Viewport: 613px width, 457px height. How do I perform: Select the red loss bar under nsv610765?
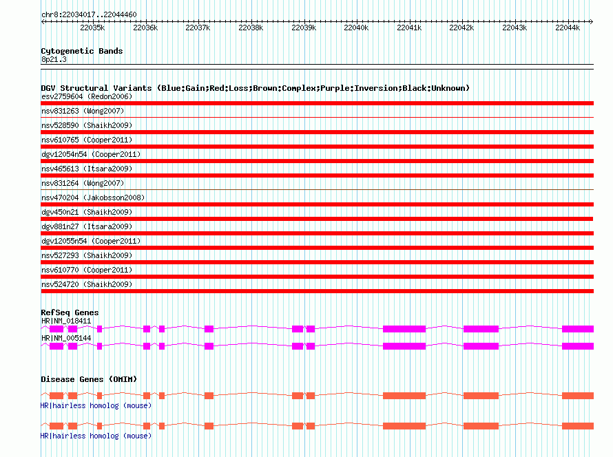tap(317, 147)
